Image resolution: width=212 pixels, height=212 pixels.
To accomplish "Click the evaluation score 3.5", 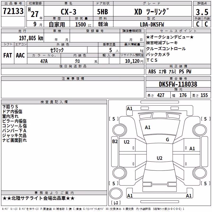I will click(202, 12).
